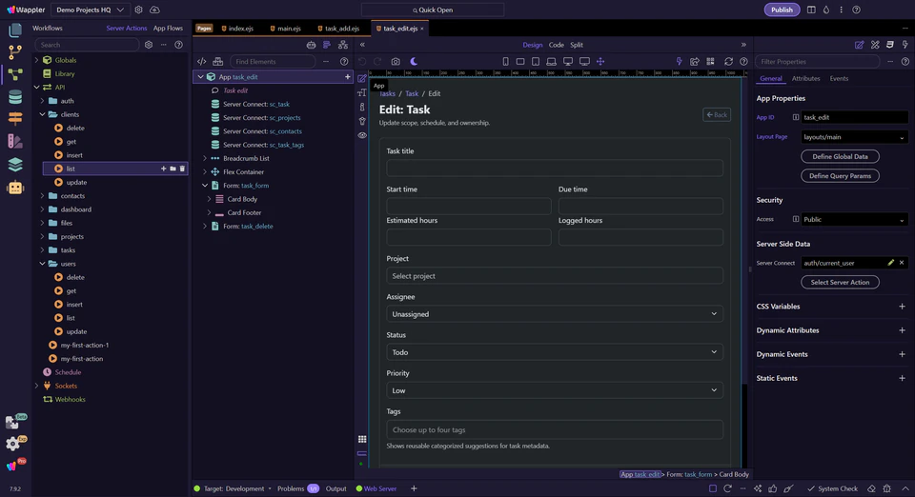Click the Find Elements search field
Screen dimensions: 915x497
tap(273, 61)
